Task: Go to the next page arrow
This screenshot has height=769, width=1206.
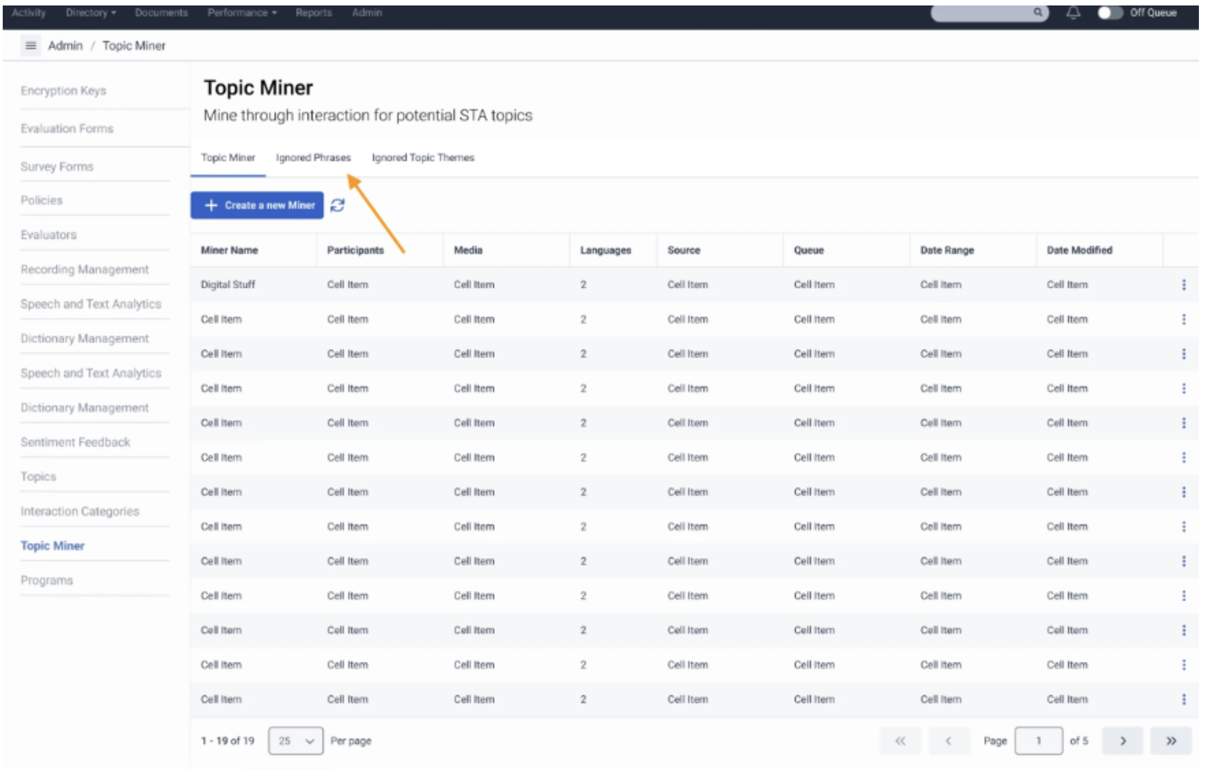Action: (1122, 741)
